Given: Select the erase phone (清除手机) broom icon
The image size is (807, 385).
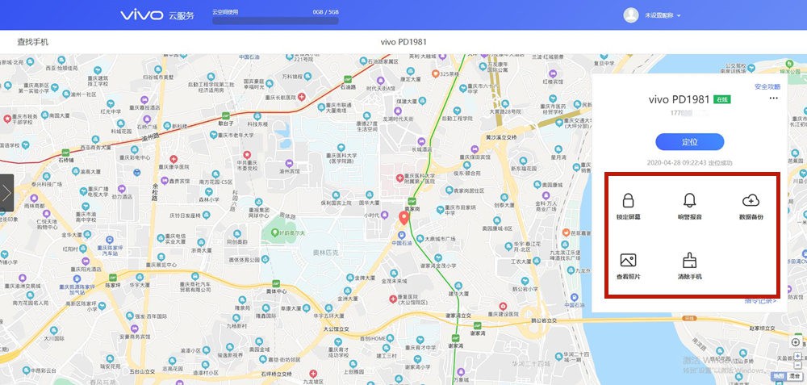Looking at the screenshot, I should coord(689,260).
